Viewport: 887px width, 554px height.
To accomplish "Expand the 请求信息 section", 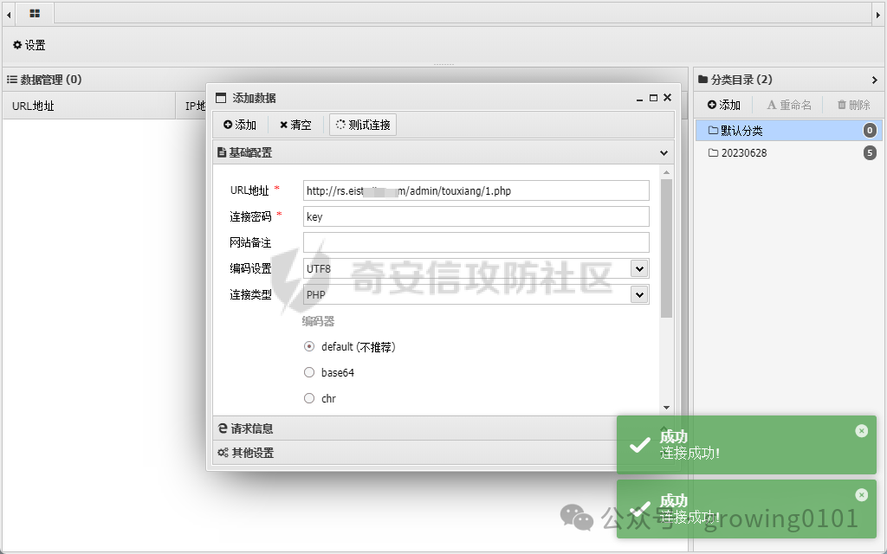I will (443, 428).
